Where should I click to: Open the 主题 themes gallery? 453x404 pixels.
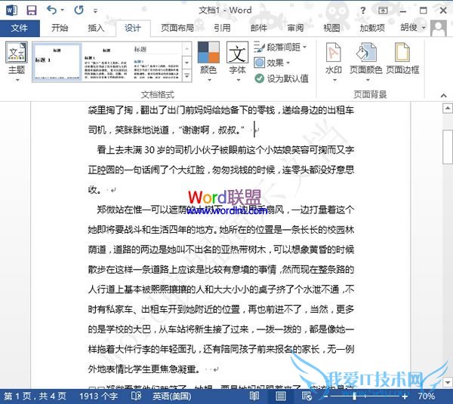(17, 62)
